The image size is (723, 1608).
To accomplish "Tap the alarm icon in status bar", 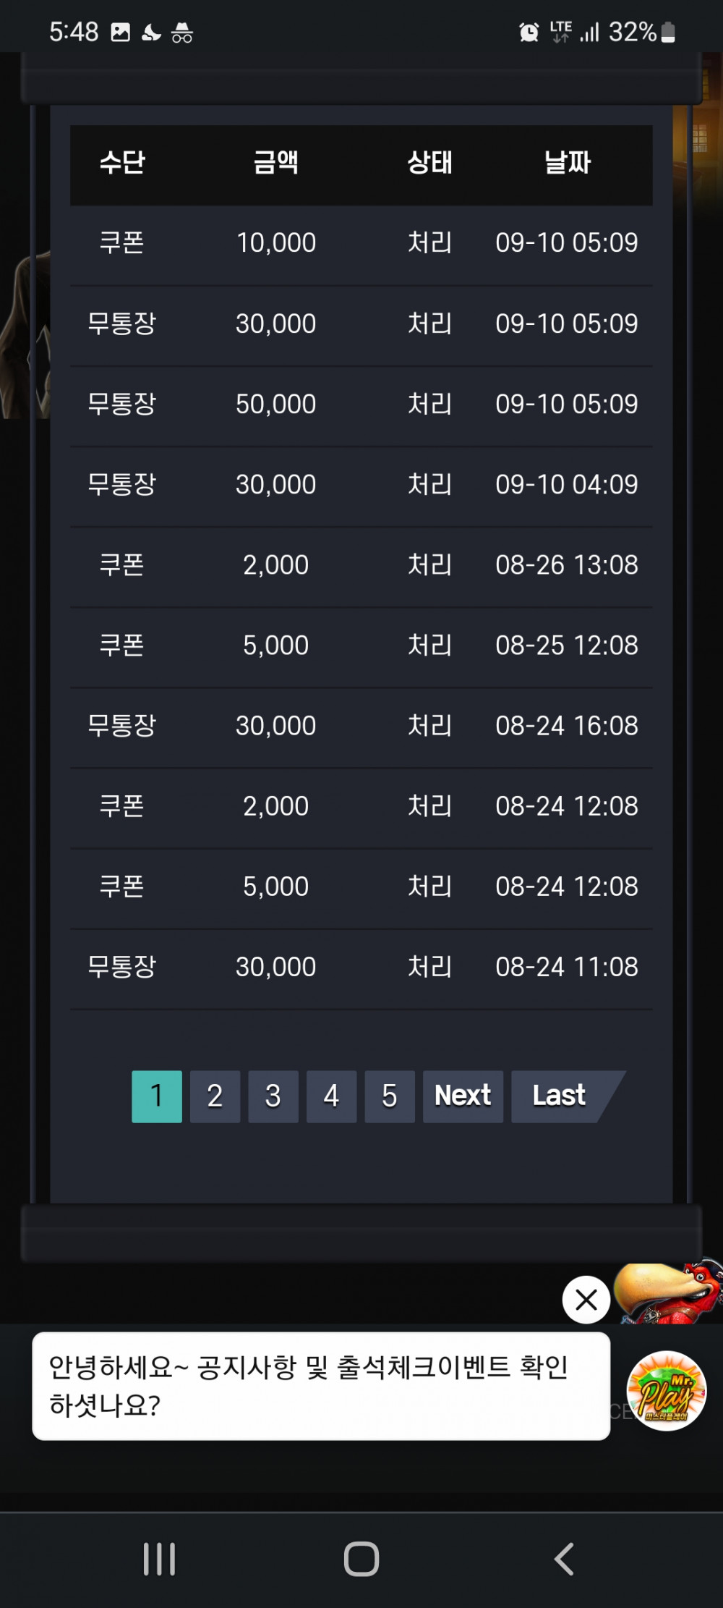I will [x=529, y=32].
